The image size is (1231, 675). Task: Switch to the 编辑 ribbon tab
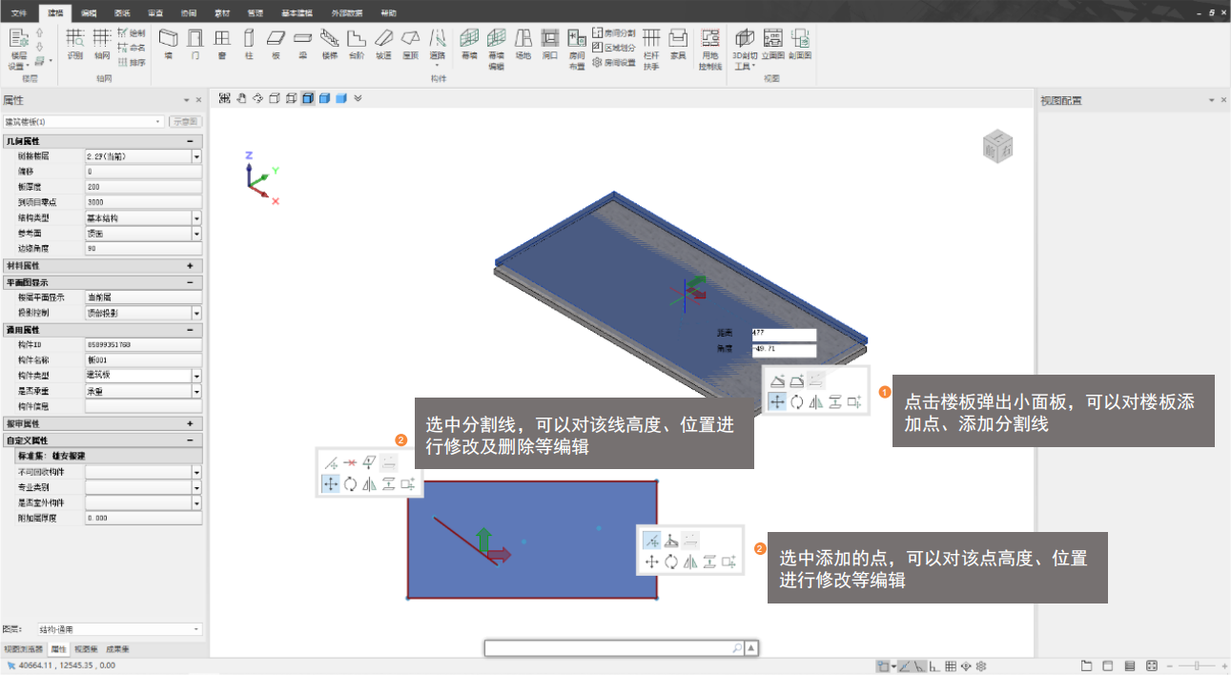(89, 13)
